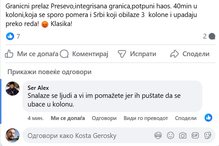Attach a photo using the camera icon
The height and width of the screenshot is (146, 219).
point(183,135)
